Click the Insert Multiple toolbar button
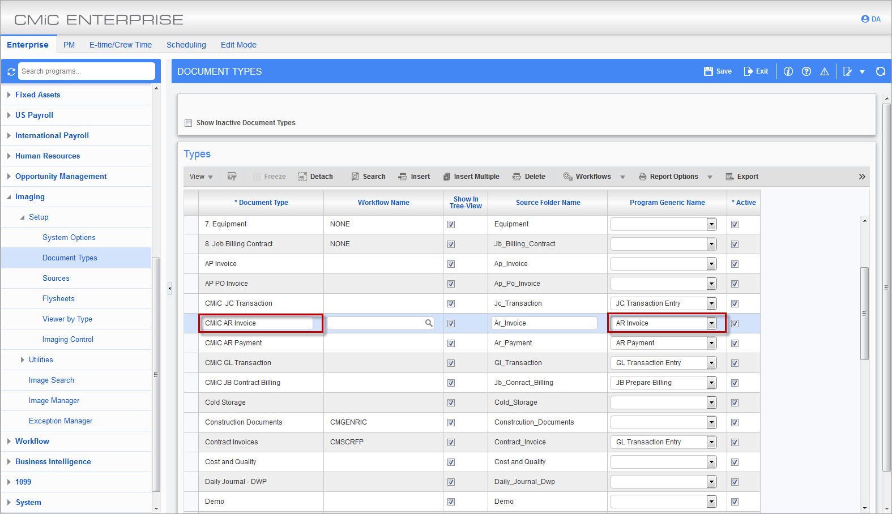Image resolution: width=892 pixels, height=514 pixels. click(471, 177)
